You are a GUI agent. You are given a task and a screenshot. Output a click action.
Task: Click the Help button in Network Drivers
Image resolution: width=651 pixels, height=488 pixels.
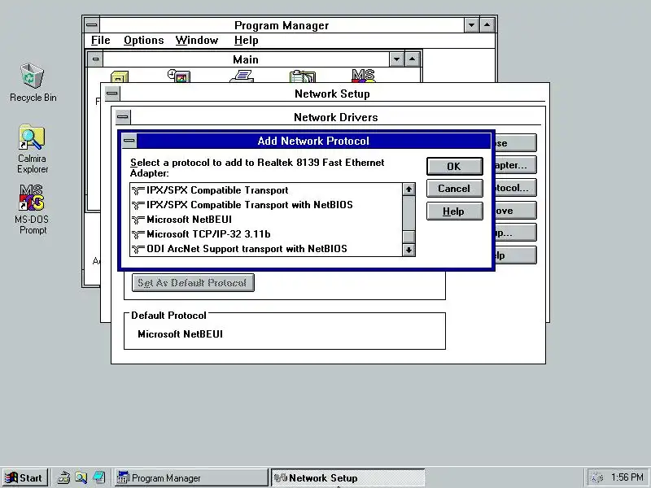[515, 255]
